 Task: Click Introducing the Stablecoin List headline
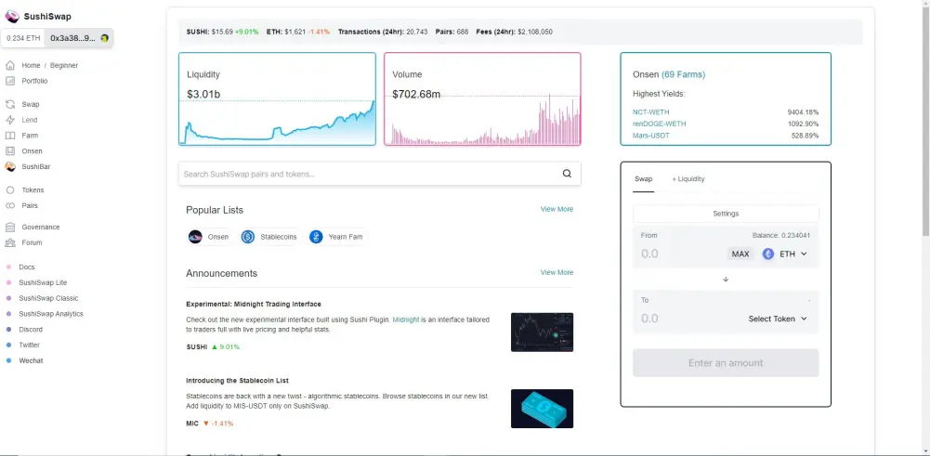click(x=237, y=381)
